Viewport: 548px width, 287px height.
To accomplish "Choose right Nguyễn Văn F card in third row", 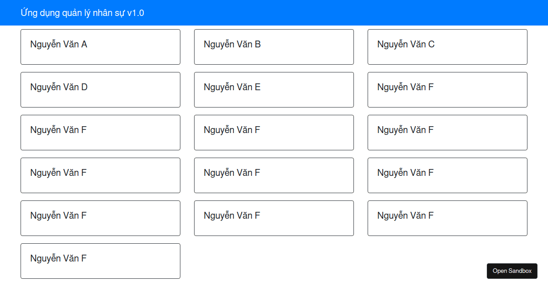I will 448,133.
